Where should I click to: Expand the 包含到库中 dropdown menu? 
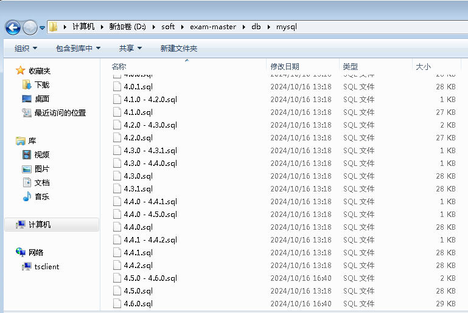(x=78, y=49)
